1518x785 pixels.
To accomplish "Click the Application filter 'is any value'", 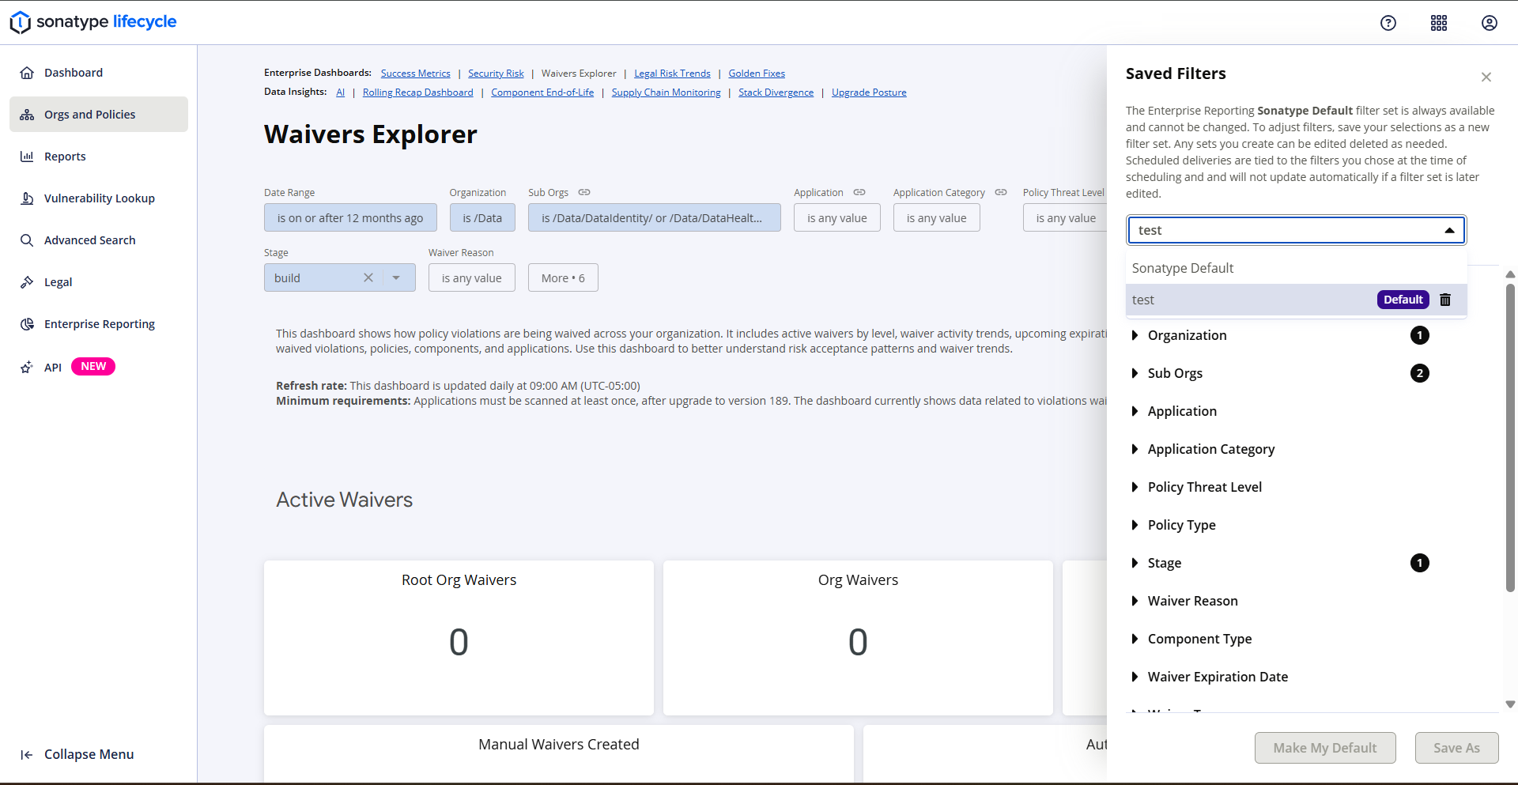I will tap(837, 217).
